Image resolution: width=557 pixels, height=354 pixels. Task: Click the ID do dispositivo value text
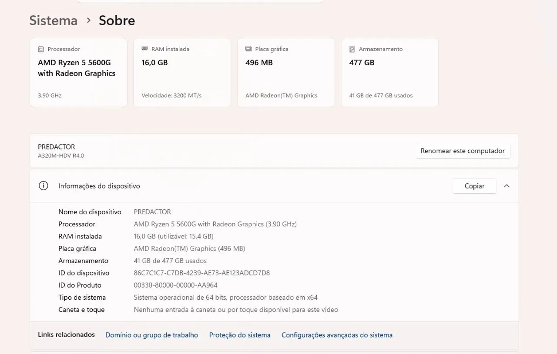[x=202, y=273]
